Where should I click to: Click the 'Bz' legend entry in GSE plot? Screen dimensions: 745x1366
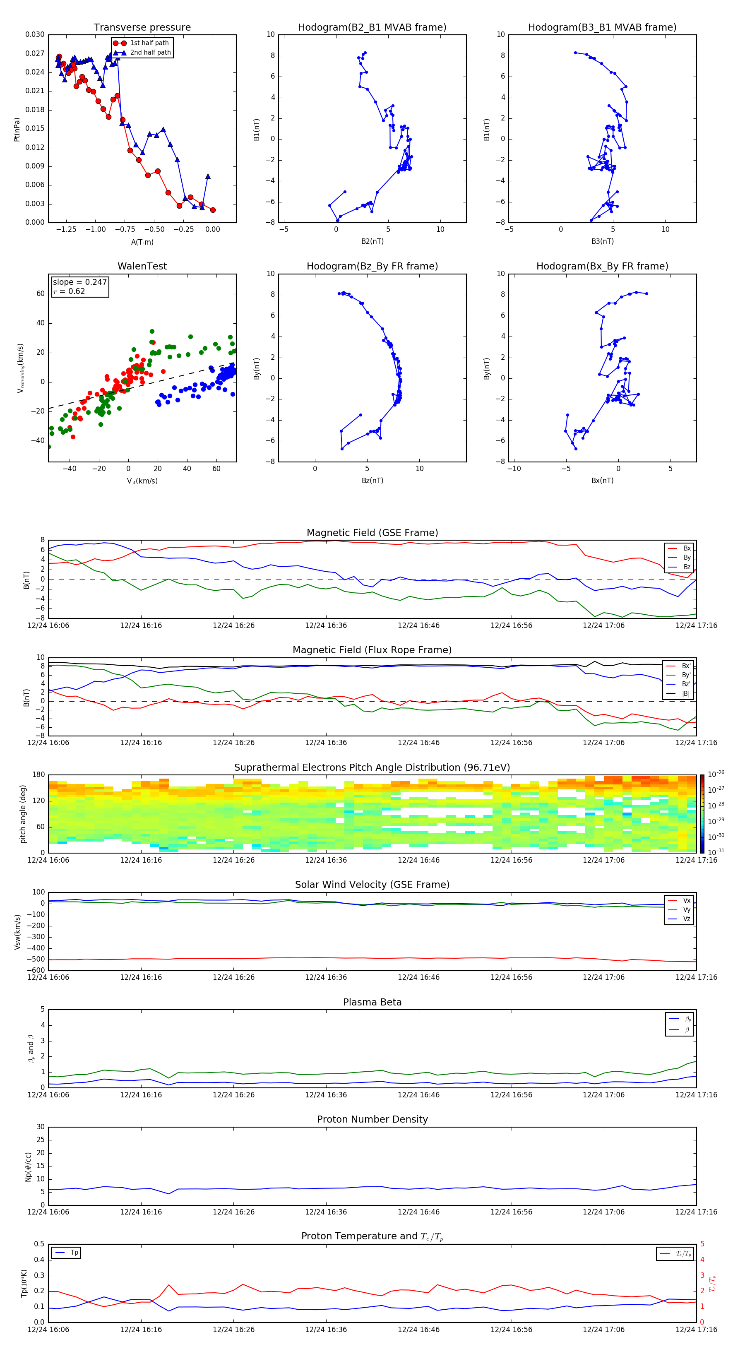pos(680,567)
